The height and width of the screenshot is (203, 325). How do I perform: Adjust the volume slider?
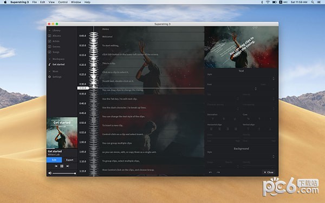[64, 173]
